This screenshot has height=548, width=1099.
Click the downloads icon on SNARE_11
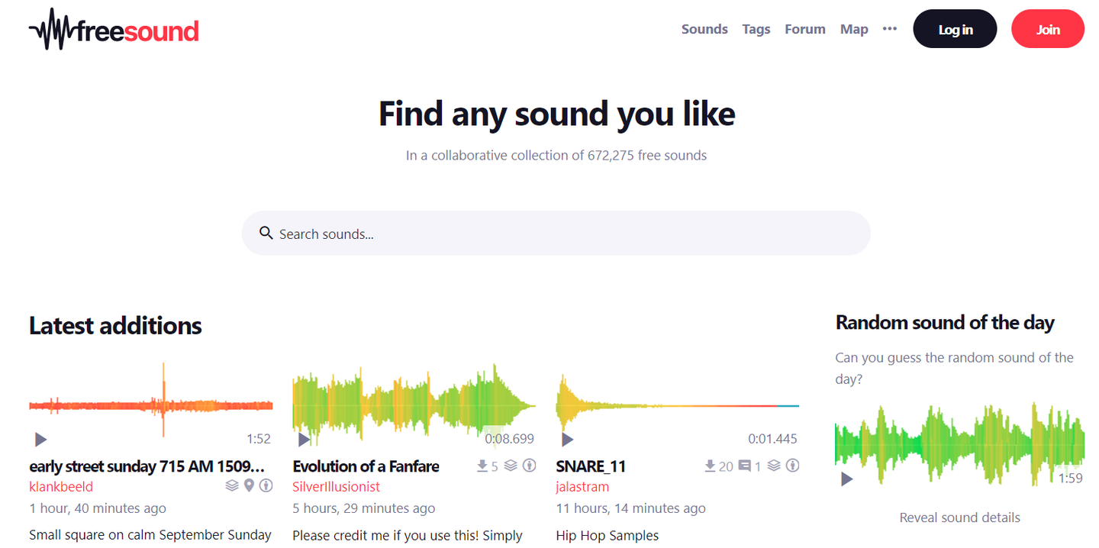point(710,466)
